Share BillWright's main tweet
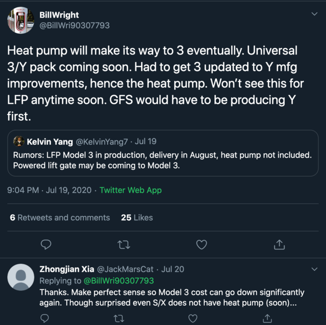Image resolution: width=326 pixels, height=325 pixels. pos(279,245)
